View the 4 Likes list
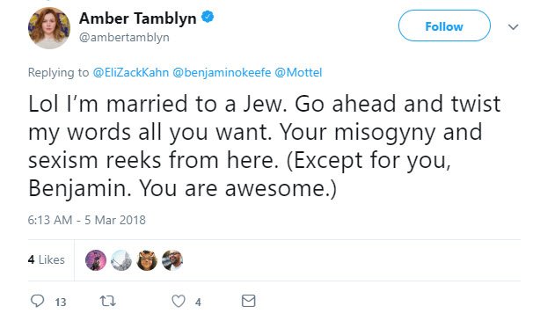The image size is (540, 321). [47, 259]
